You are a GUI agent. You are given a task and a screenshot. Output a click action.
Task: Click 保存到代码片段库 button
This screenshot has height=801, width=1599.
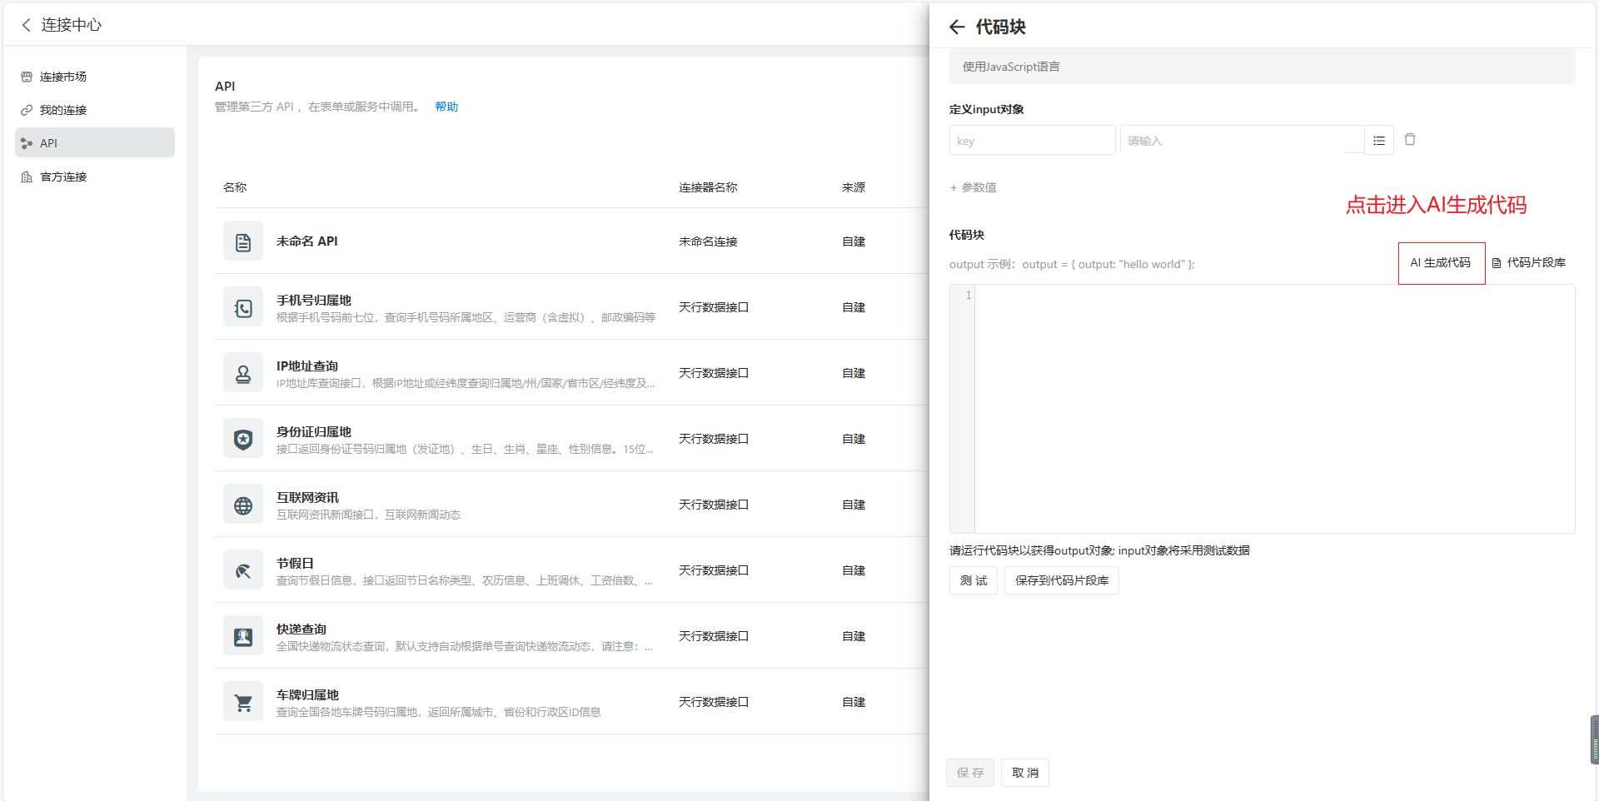(1061, 580)
